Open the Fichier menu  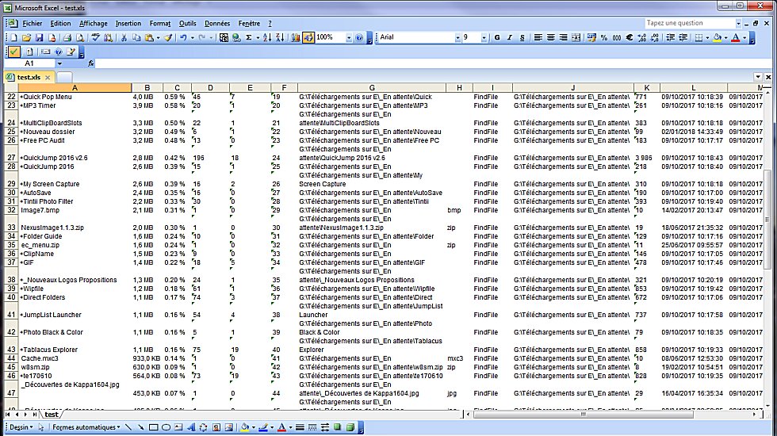click(33, 23)
